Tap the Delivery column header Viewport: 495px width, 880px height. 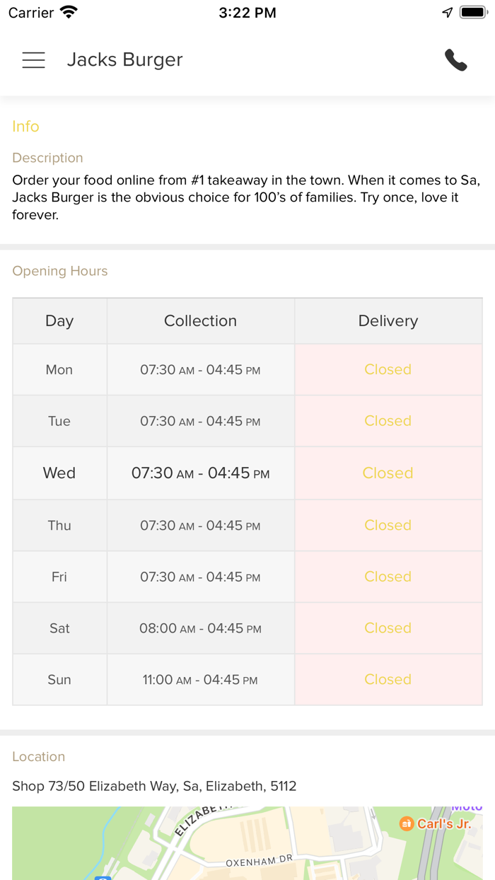[x=388, y=321]
